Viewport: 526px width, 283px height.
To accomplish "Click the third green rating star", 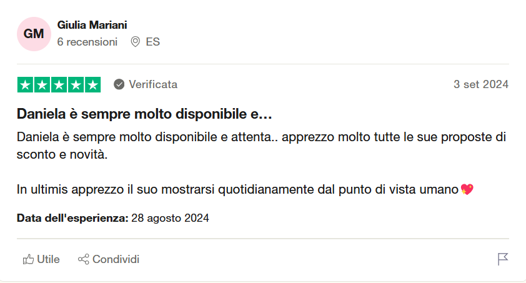I will (x=59, y=84).
